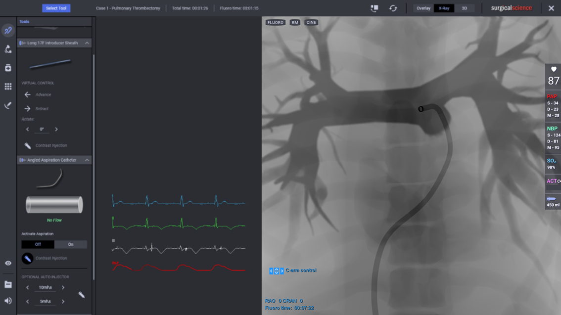Collapse the Long 17F Introducer Sheath section
The height and width of the screenshot is (315, 561).
tap(87, 43)
